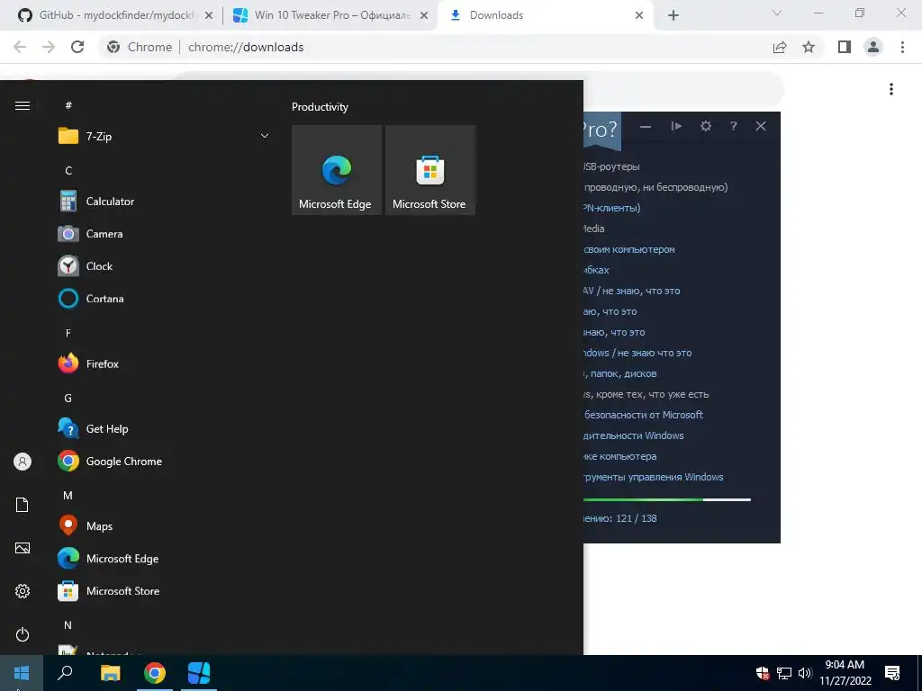This screenshot has width=922, height=691.
Task: Click Tweaker play-forward icon
Action: click(x=676, y=126)
